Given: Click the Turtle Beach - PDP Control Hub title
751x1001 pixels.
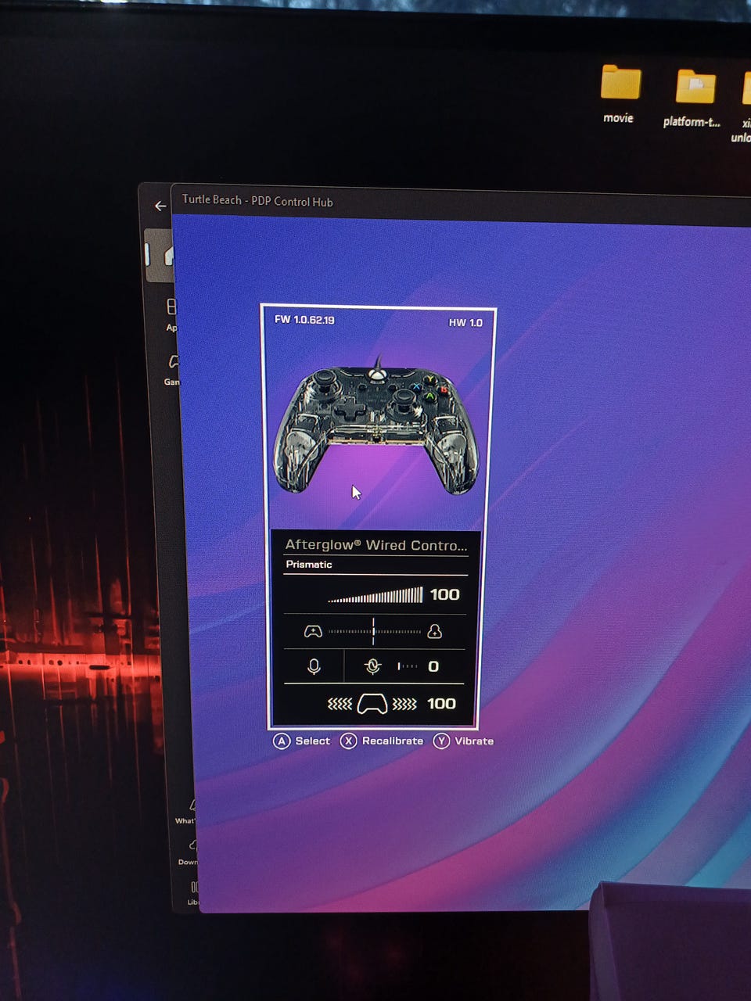Looking at the screenshot, I should [x=257, y=200].
